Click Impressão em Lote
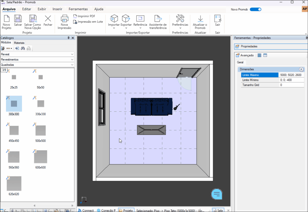 pos(88,22)
